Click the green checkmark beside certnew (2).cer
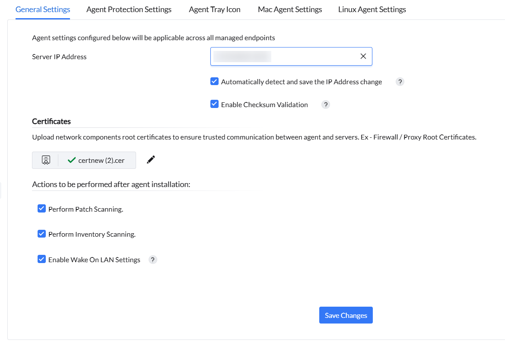Image resolution: width=505 pixels, height=349 pixels. pos(72,160)
